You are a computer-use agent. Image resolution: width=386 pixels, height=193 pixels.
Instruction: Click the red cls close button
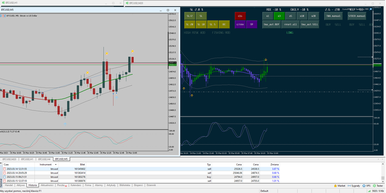coord(240,16)
